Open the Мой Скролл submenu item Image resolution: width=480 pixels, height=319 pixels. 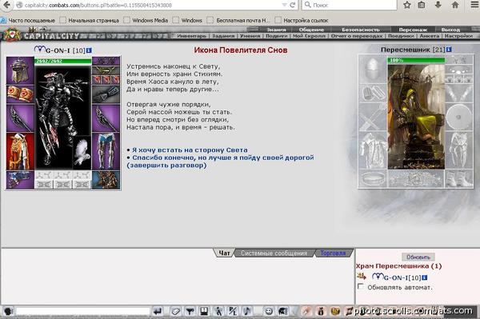tap(309, 36)
